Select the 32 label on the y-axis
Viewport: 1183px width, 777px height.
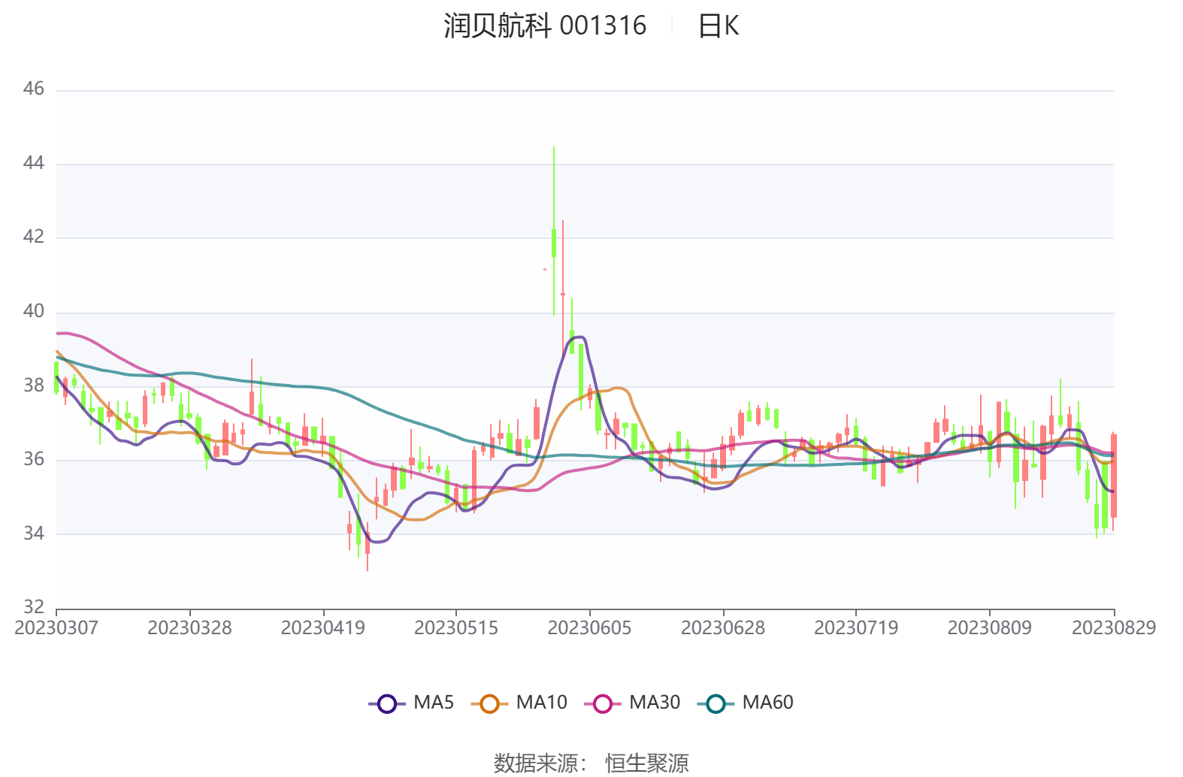tap(34, 607)
